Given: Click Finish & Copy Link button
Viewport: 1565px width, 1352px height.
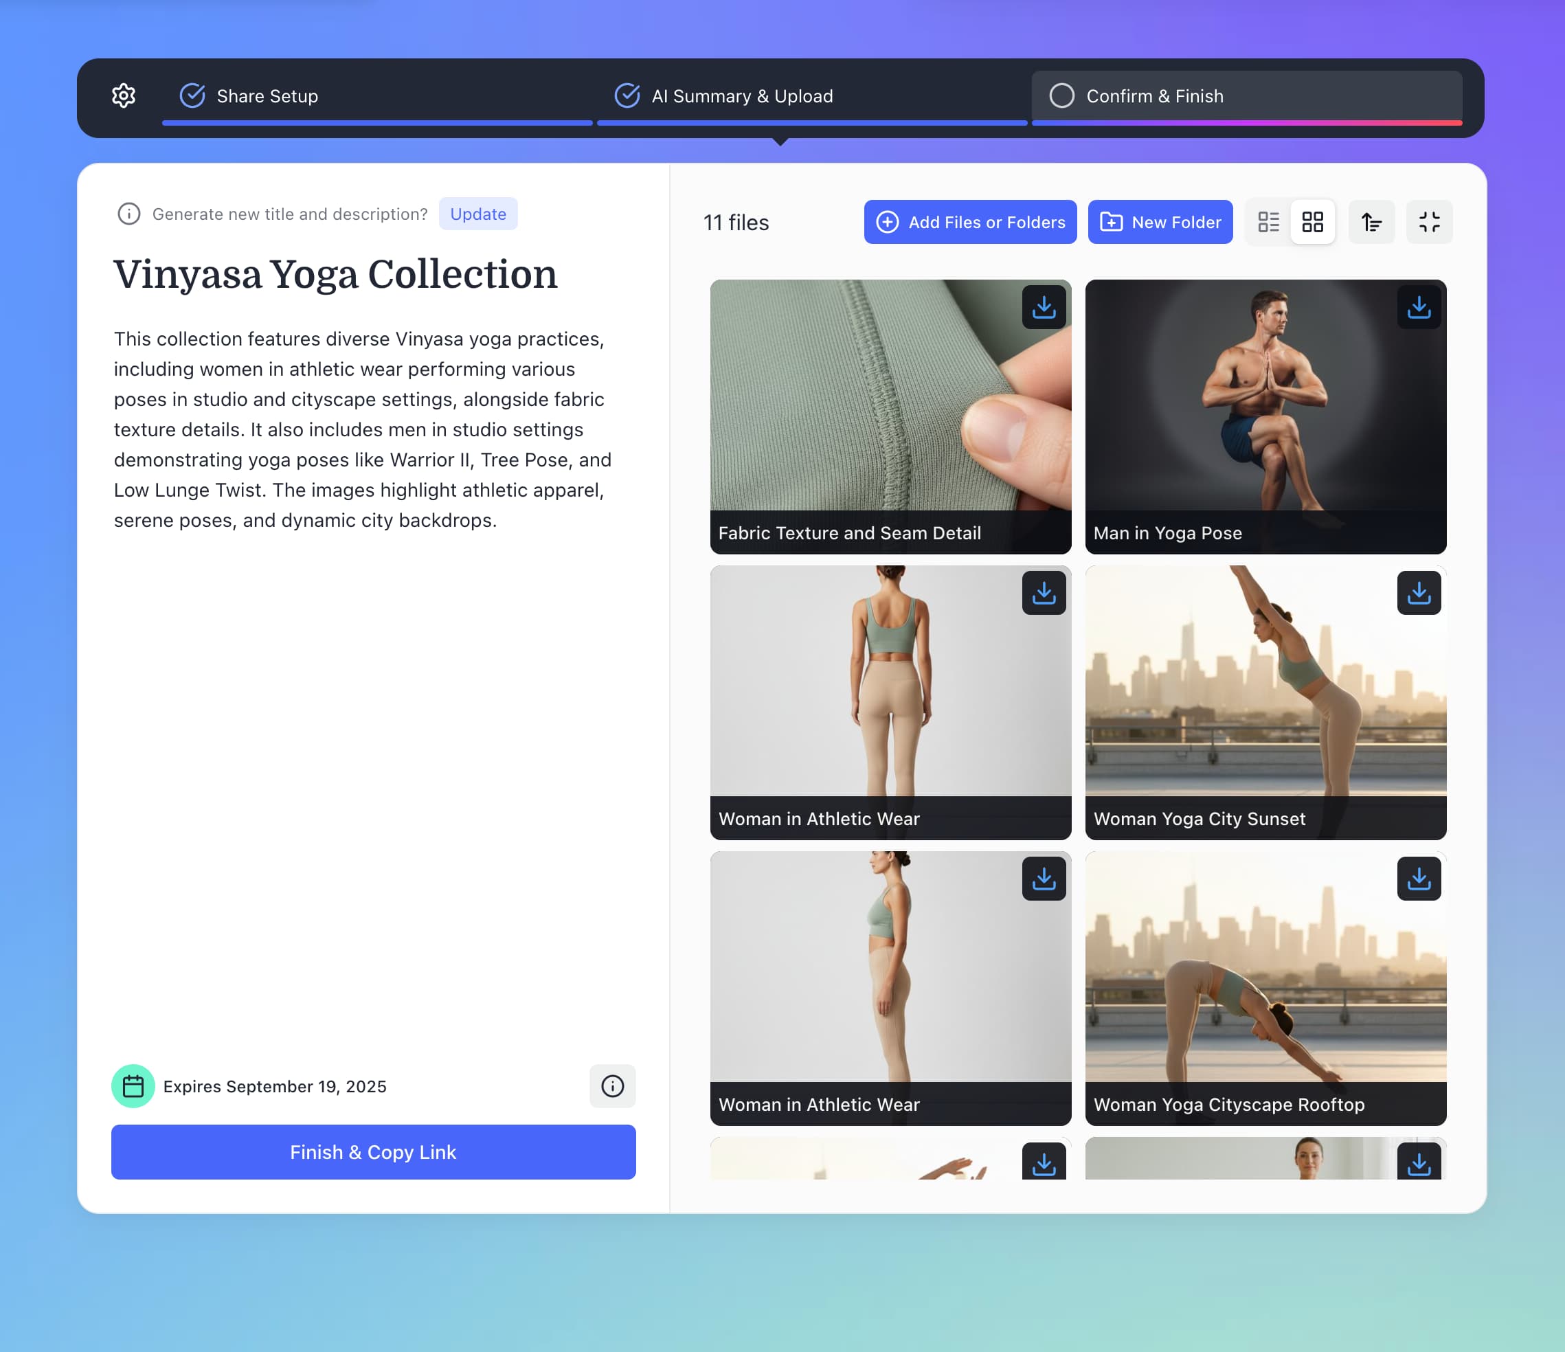Looking at the screenshot, I should coord(373,1152).
